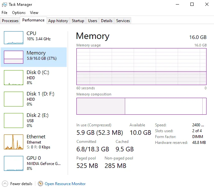Select the Disk 0 (C:) graph thumbnail
Image resolution: width=214 pixels, height=190 pixels.
pyautogui.click(x=14, y=78)
